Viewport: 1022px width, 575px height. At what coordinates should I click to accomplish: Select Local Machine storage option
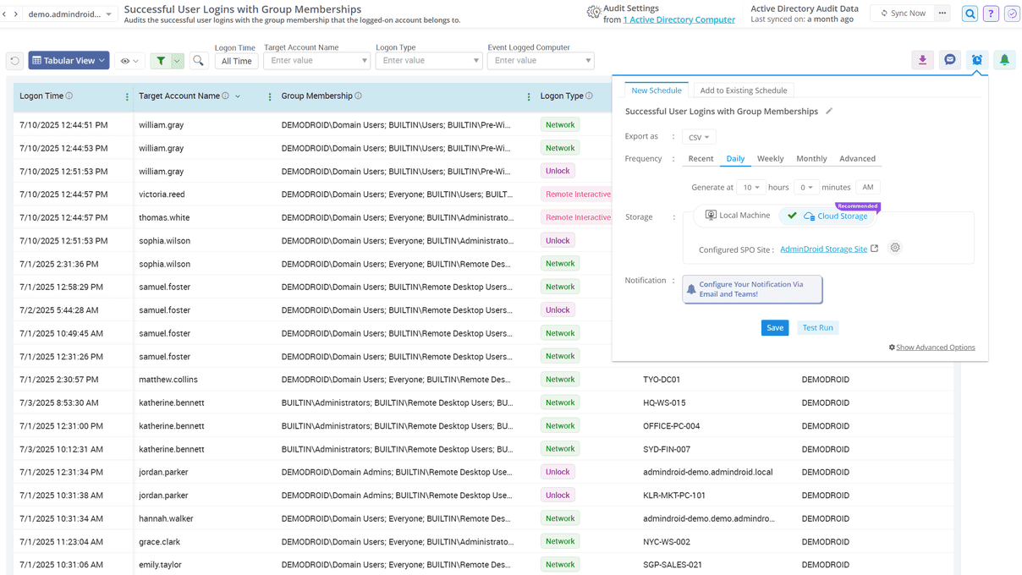coord(738,216)
